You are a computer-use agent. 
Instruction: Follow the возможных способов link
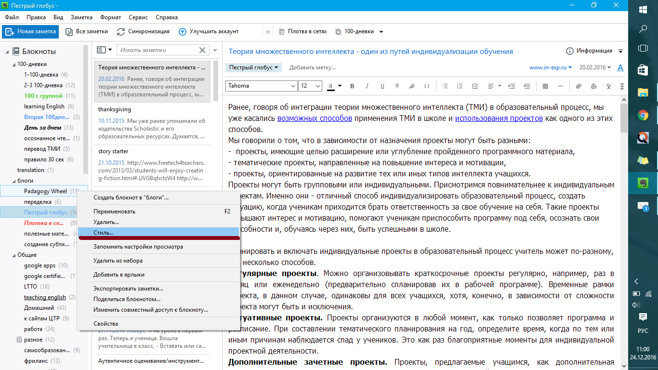[x=315, y=118]
